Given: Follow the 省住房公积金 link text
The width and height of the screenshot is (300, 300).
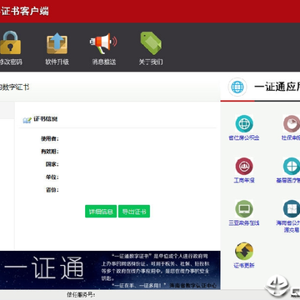Looking at the screenshot, I should coord(244,137).
